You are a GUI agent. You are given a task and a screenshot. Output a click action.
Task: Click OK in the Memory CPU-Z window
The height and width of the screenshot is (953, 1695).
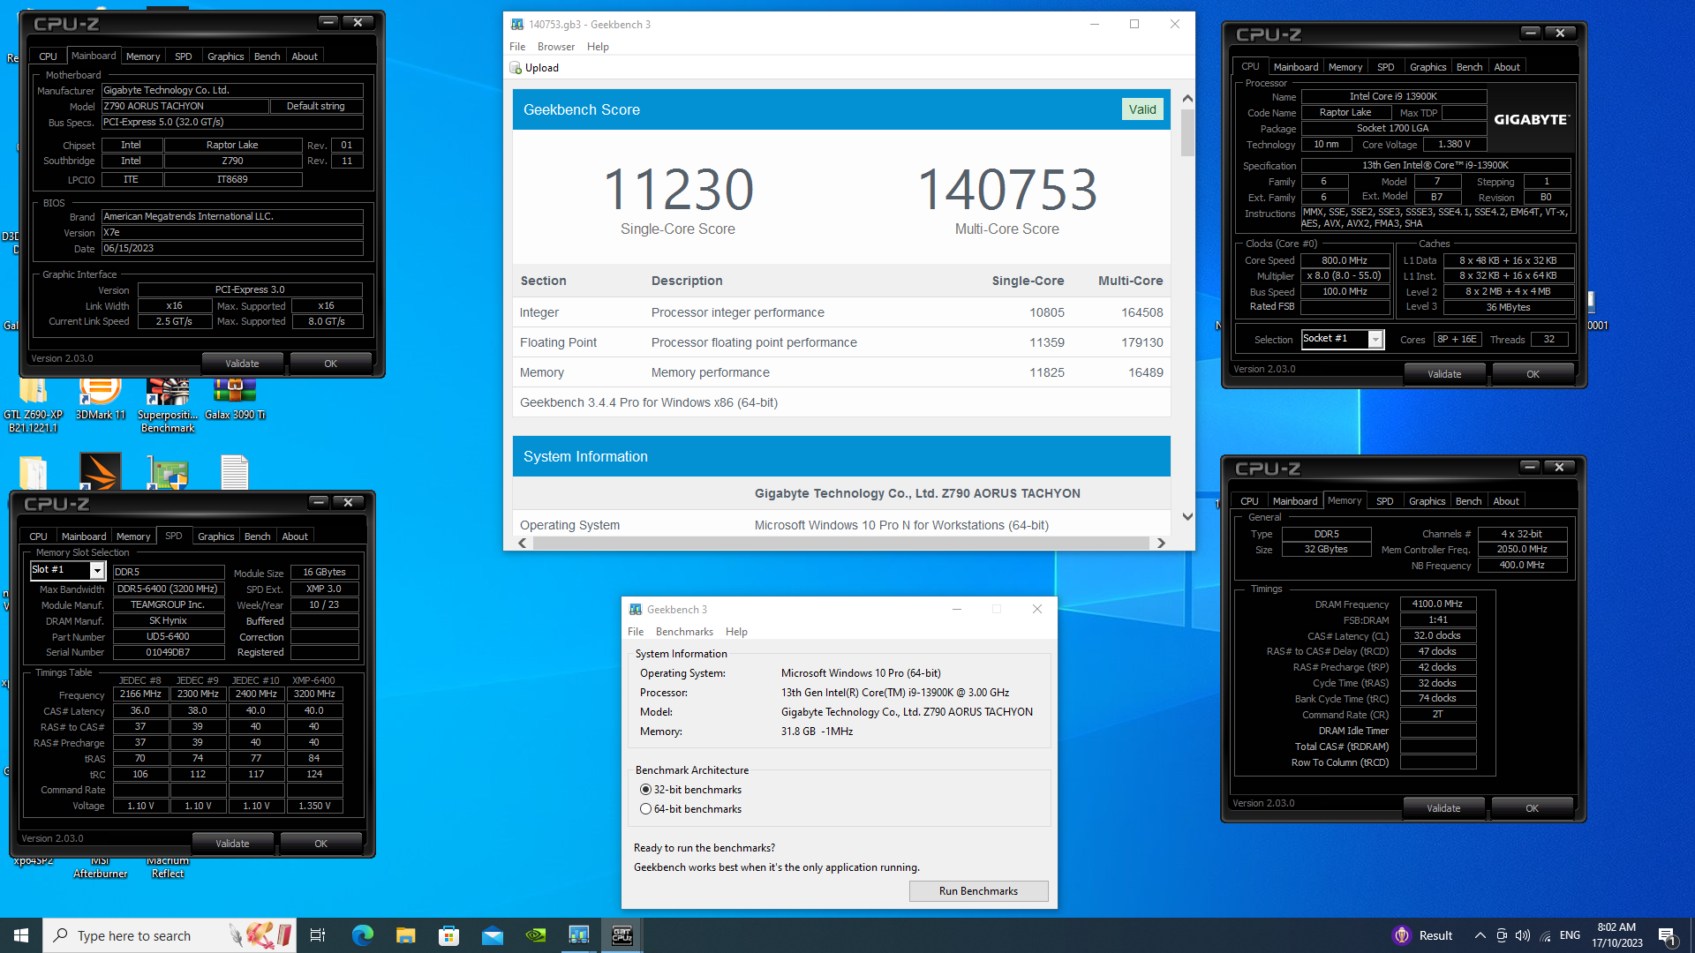click(x=1532, y=808)
